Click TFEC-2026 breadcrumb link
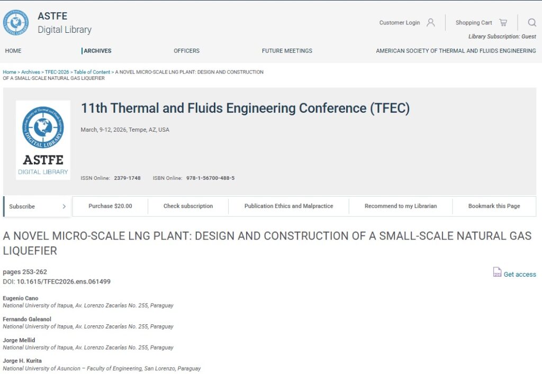This screenshot has height=374, width=542. (x=57, y=72)
